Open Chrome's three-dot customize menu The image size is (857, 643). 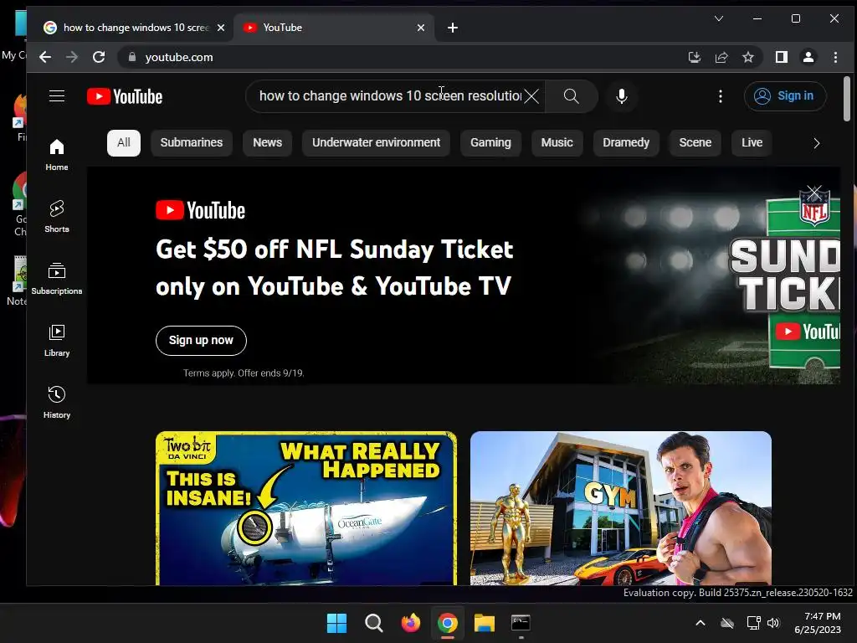tap(835, 57)
